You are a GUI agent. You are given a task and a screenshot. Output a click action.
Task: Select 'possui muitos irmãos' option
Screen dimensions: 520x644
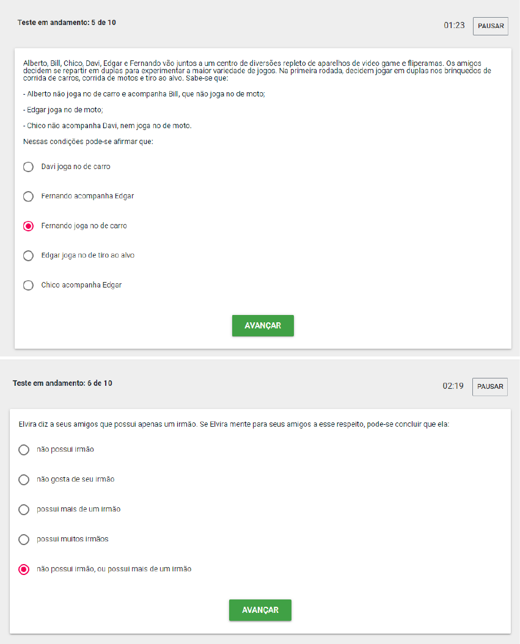click(24, 539)
